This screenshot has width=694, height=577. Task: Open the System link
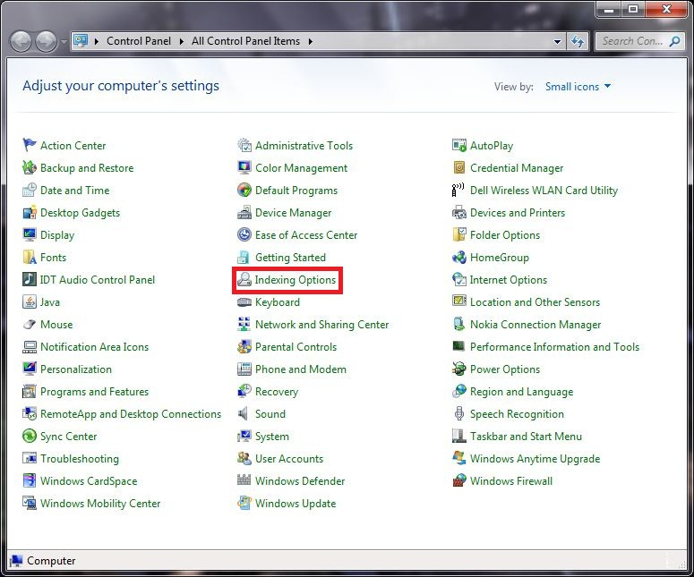[x=271, y=437]
